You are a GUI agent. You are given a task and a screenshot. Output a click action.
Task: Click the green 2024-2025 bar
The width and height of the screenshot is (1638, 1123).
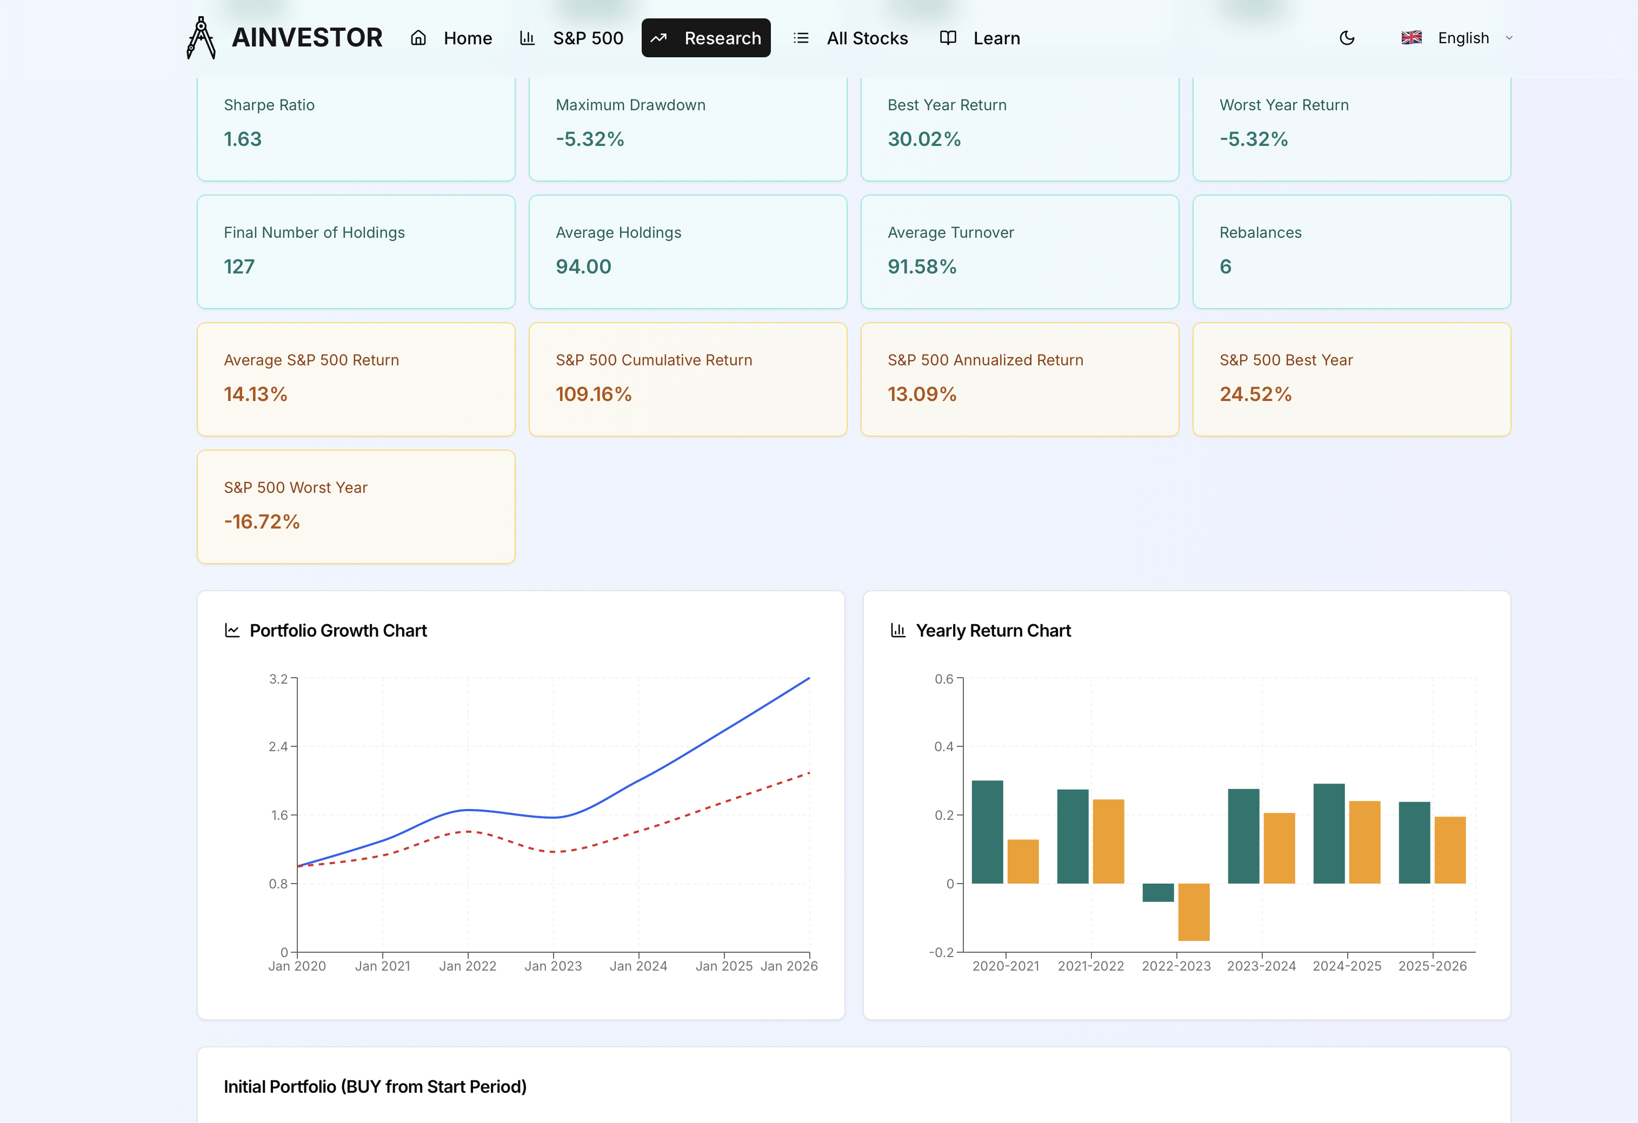click(x=1329, y=833)
